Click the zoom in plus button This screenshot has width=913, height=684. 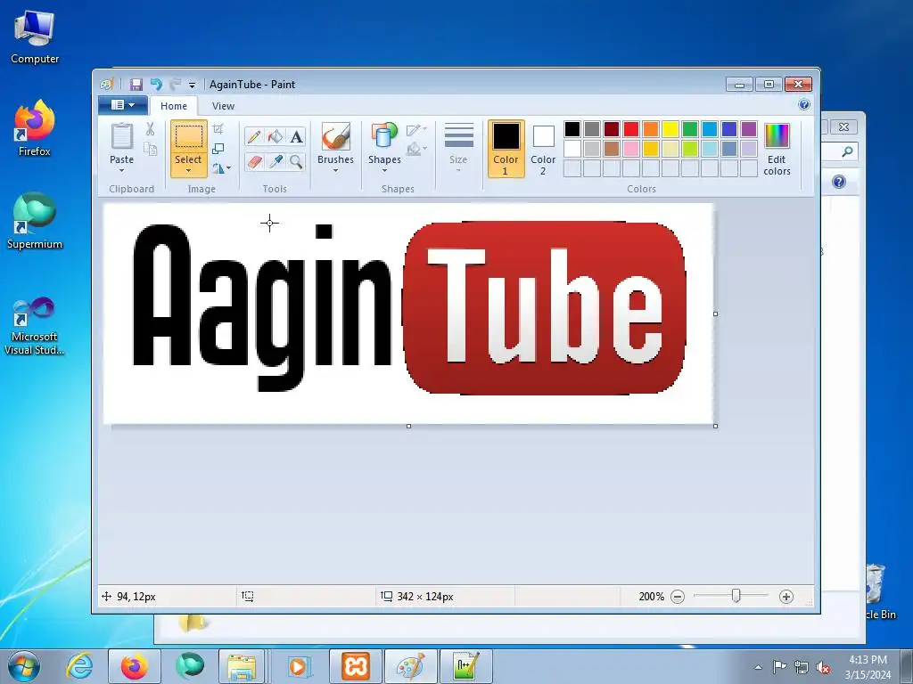pos(786,597)
